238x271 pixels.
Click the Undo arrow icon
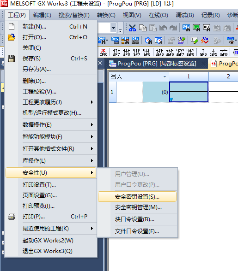tap(163, 28)
